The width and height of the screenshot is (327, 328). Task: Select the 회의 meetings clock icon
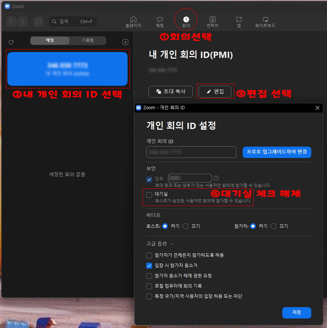coord(186,19)
